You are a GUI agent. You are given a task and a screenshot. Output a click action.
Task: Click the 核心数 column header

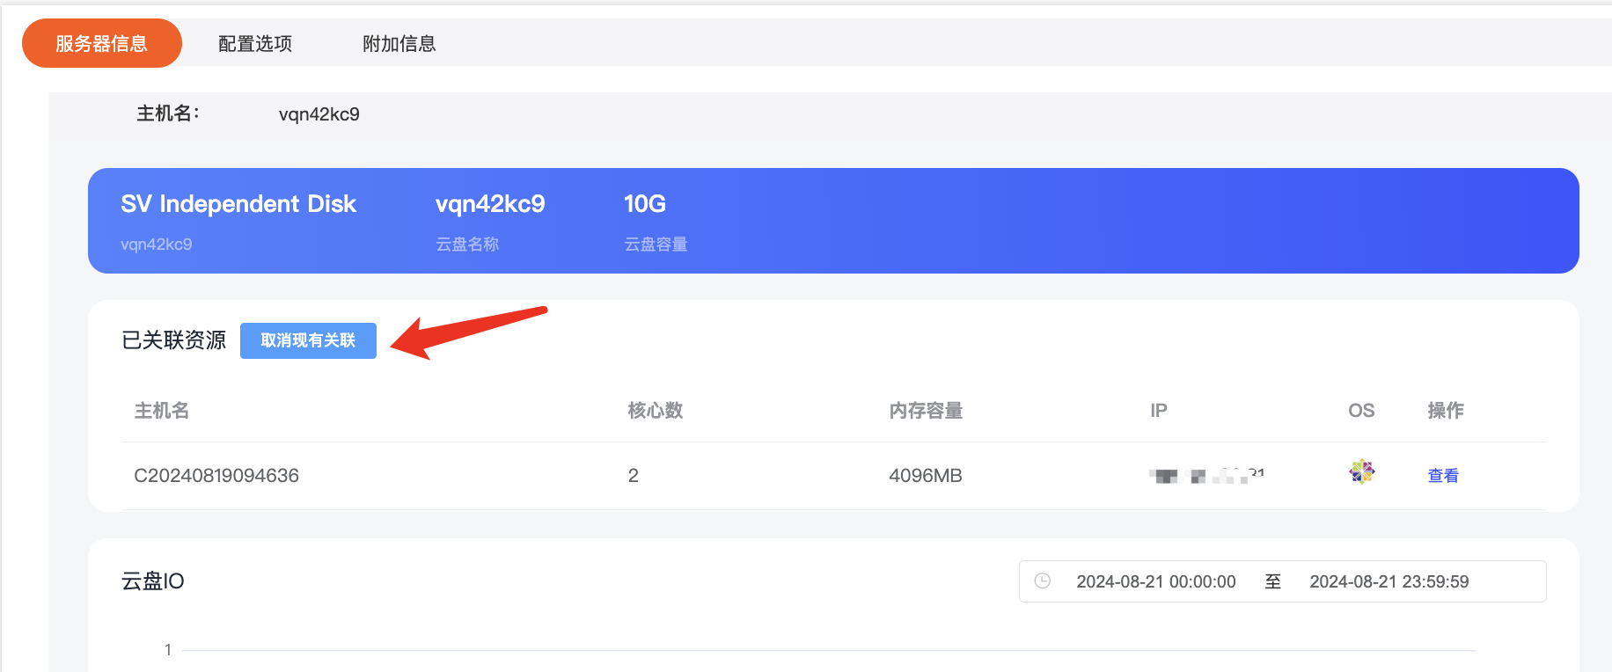pyautogui.click(x=656, y=411)
